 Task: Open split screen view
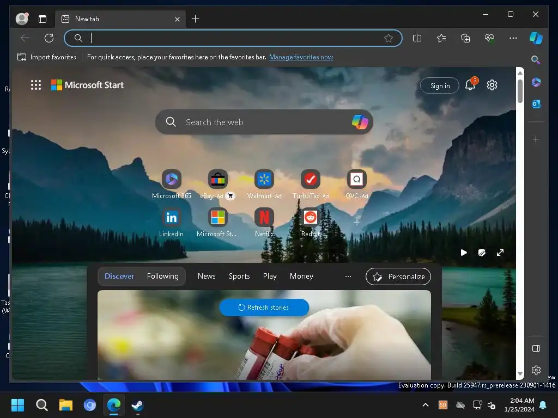coord(417,38)
